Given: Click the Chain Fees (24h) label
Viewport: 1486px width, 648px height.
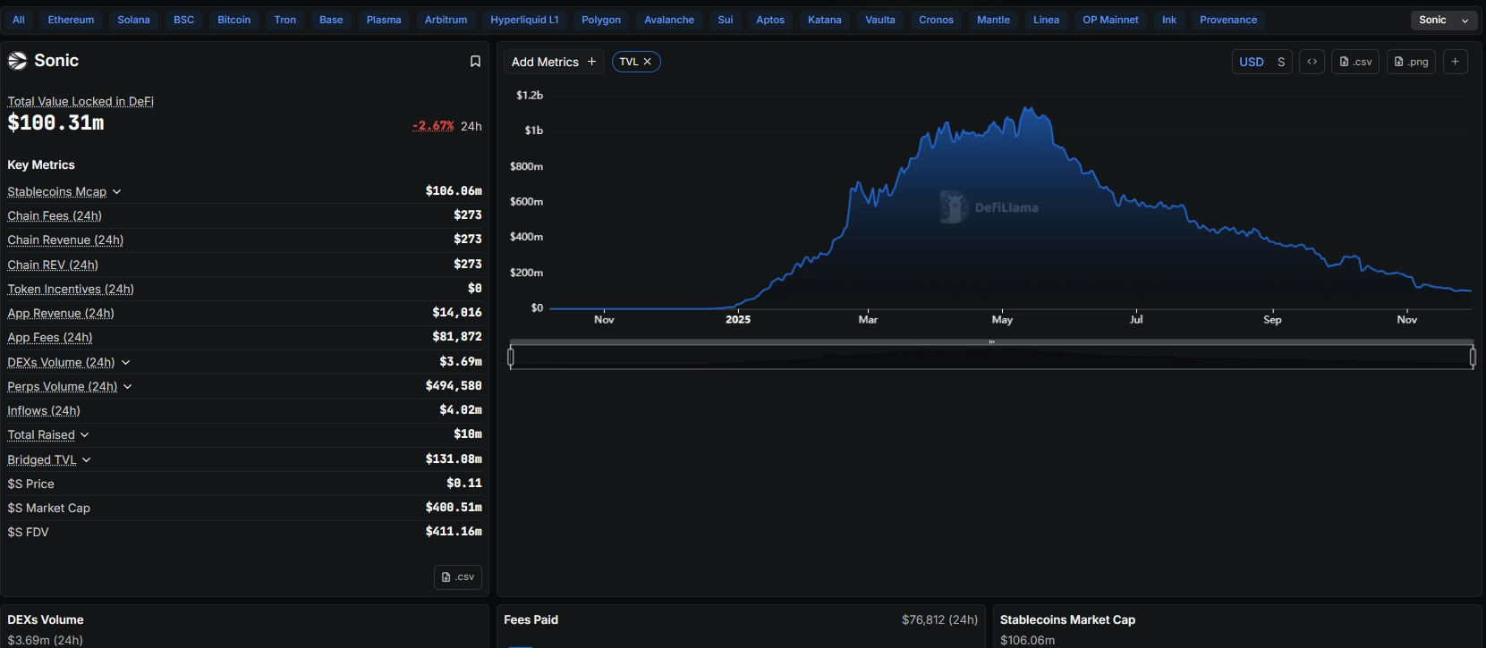Looking at the screenshot, I should [55, 216].
